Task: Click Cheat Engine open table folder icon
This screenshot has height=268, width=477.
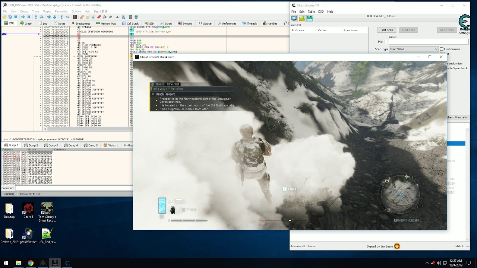Action: coord(302,18)
